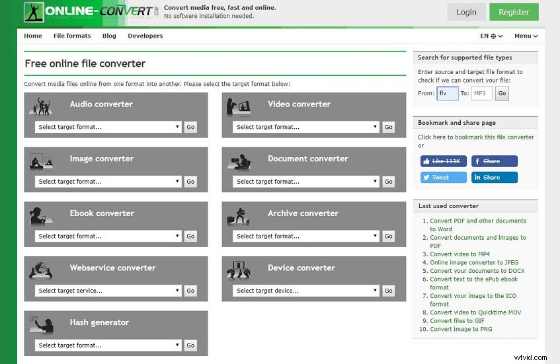560x364 pixels.
Task: Open Webservice converter target service dropdown
Action: (x=108, y=291)
